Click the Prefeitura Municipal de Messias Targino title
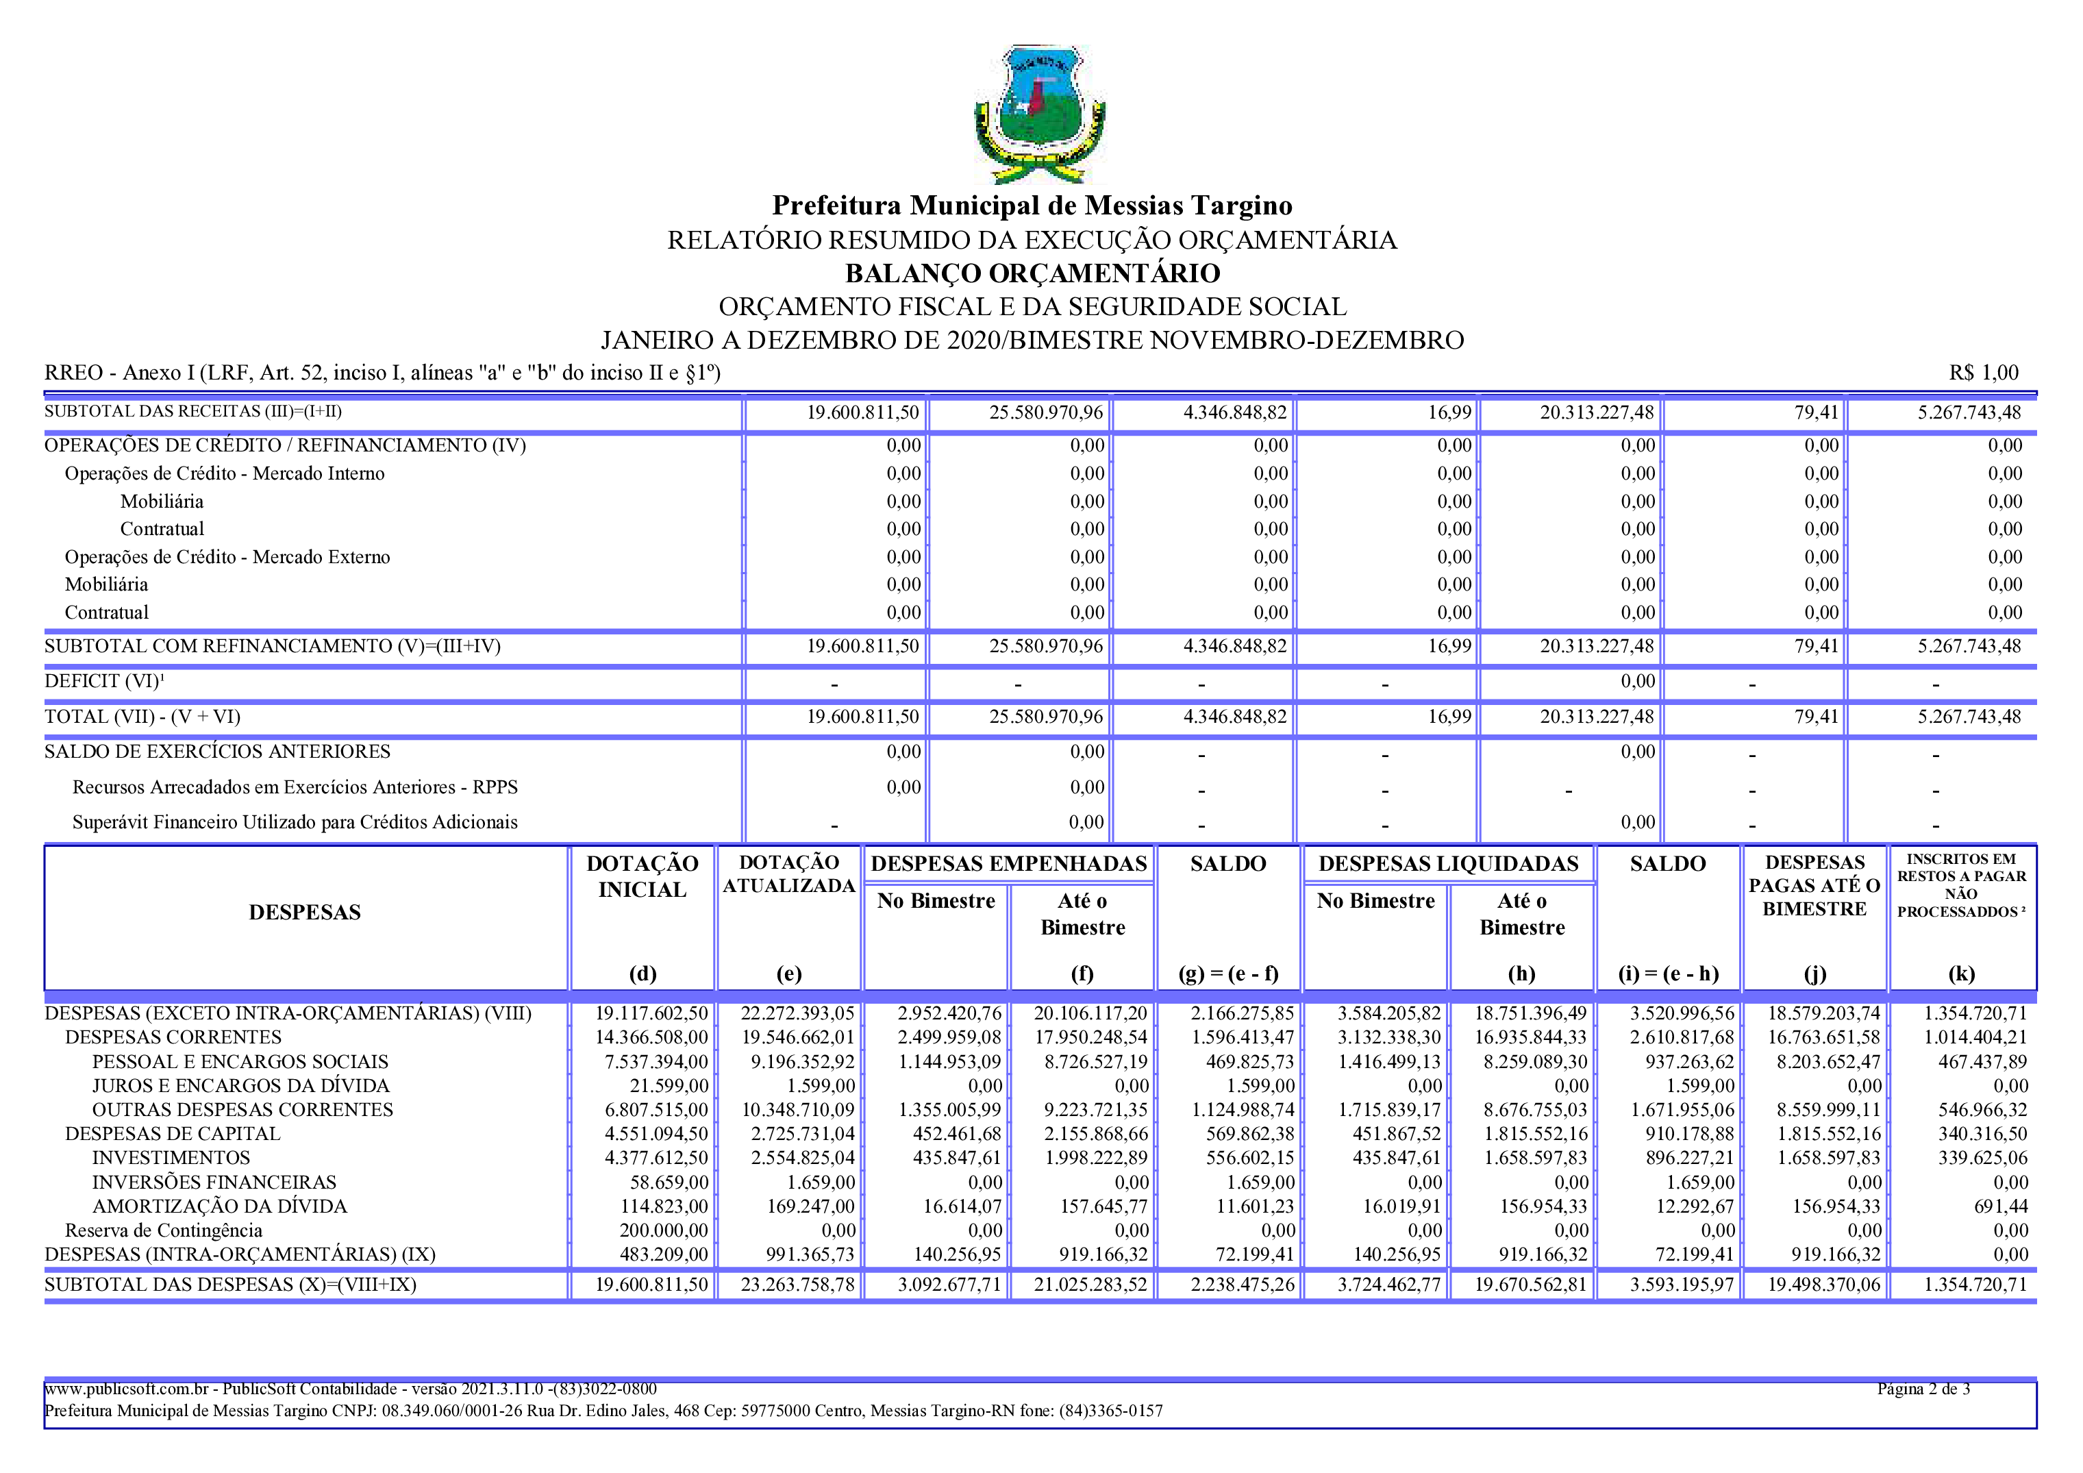 (x=1032, y=205)
